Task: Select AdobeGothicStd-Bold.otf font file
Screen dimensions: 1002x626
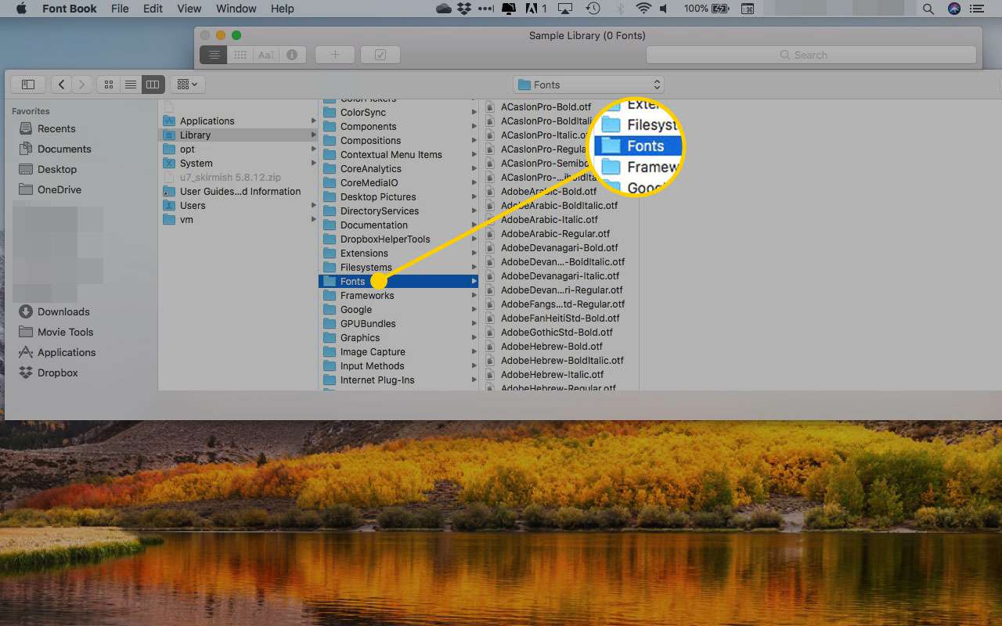Action: [557, 332]
